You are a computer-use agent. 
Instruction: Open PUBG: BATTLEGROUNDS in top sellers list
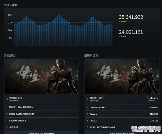pyautogui.click(x=41, y=114)
